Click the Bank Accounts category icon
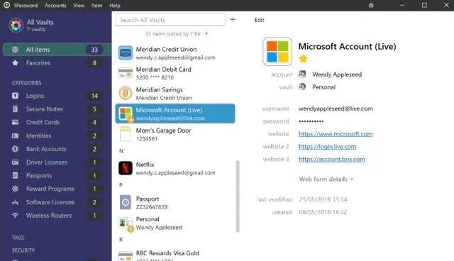The image size is (454, 261). tap(15, 149)
